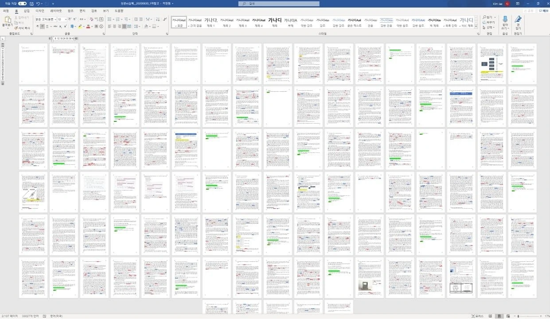Open the 도움말 (Help) tab
This screenshot has width=550, height=322.
tap(119, 10)
